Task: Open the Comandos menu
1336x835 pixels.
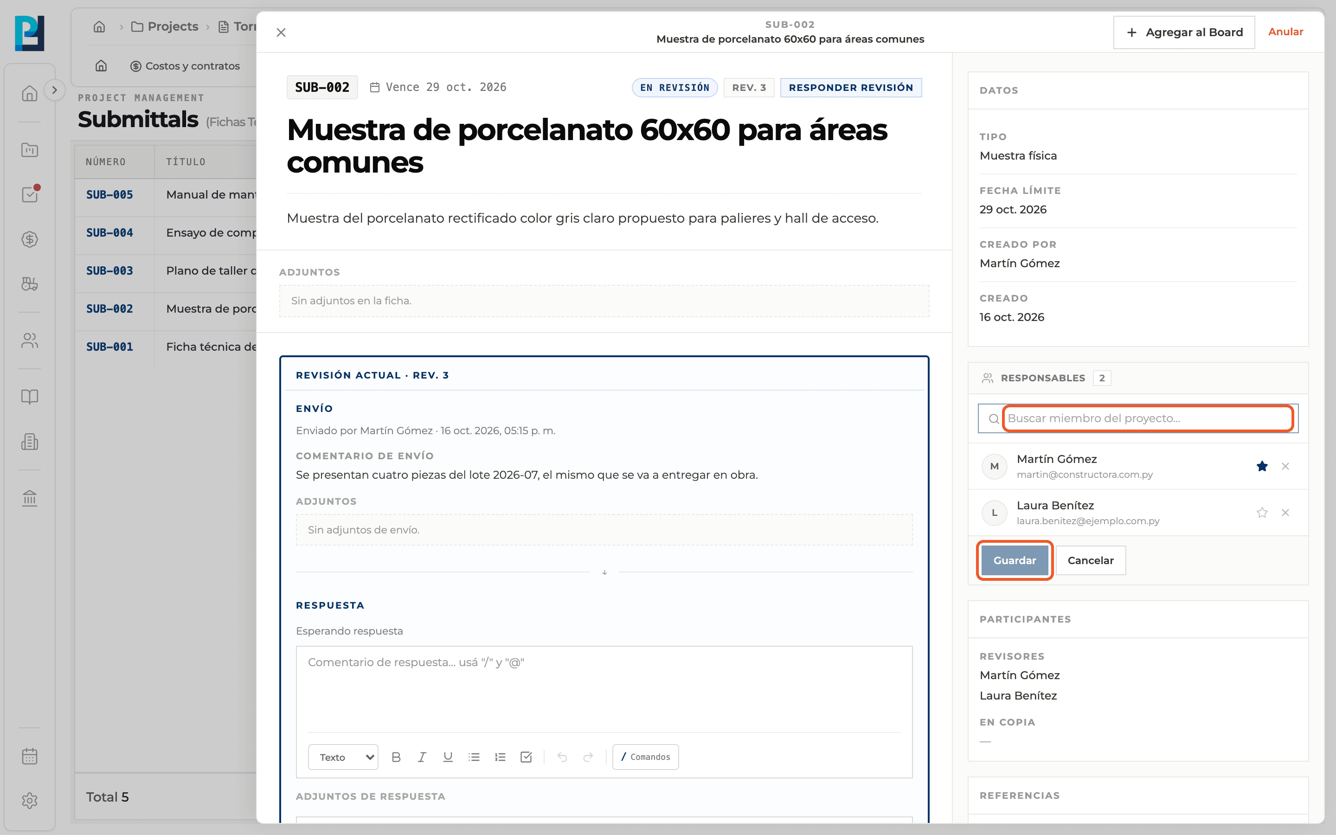Action: (x=645, y=757)
